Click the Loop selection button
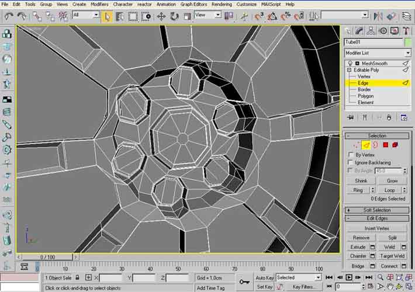This screenshot has width=415, height=292. coord(389,190)
